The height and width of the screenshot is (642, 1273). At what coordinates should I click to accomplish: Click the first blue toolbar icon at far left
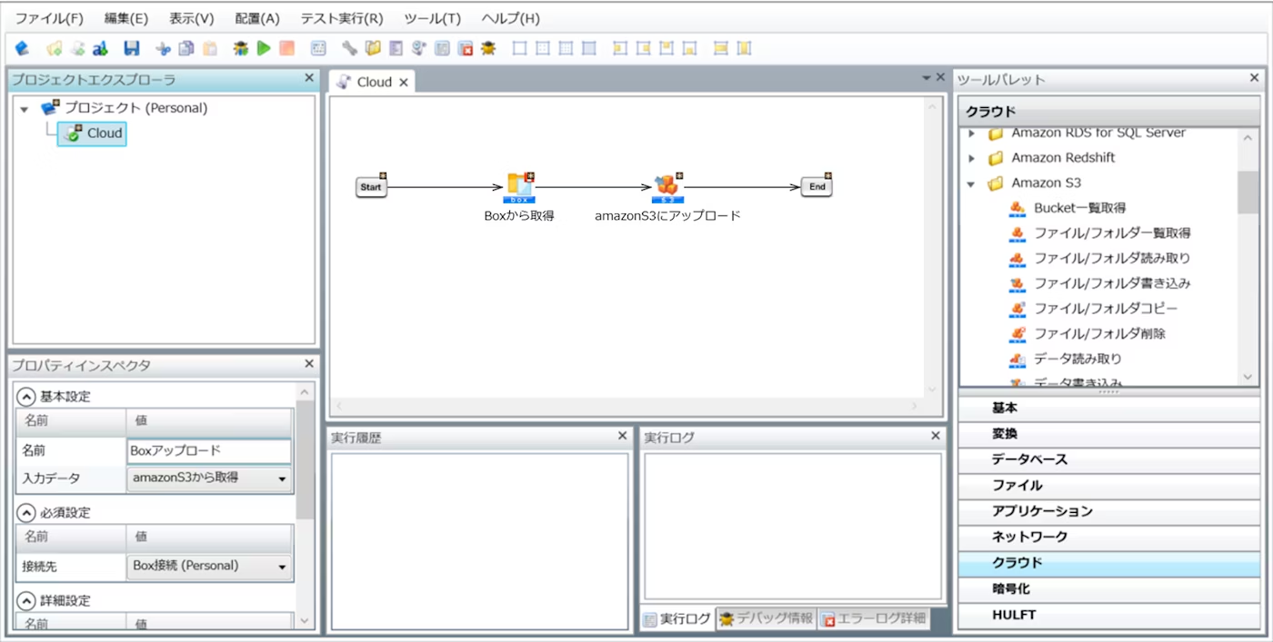coord(23,48)
